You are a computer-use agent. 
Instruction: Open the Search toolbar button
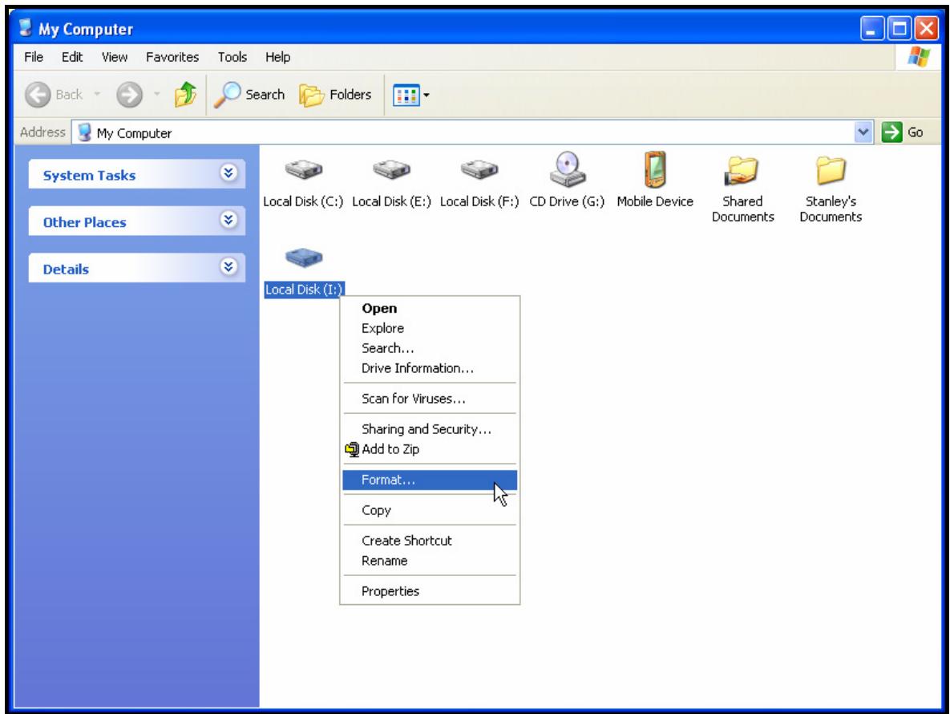[249, 95]
